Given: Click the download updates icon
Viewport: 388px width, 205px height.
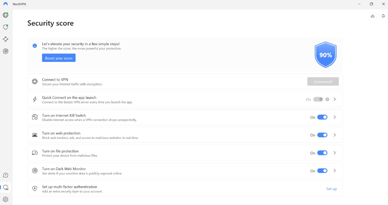Looking at the screenshot, I should tap(373, 16).
